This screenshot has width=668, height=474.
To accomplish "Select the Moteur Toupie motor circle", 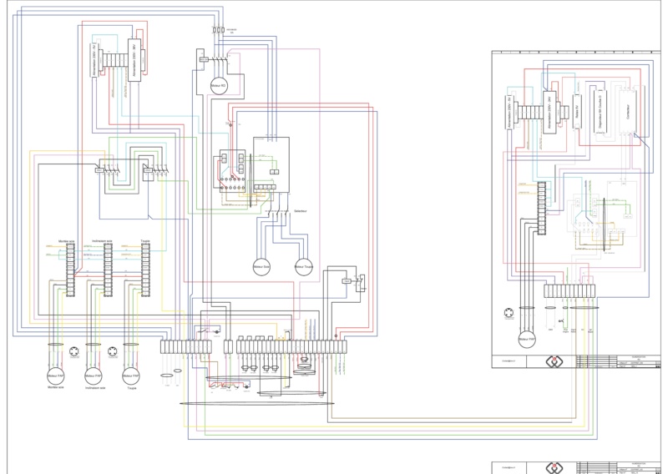I will tap(306, 267).
